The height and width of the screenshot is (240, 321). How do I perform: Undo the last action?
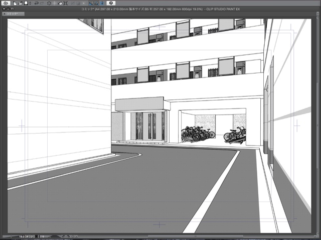[36, 3]
